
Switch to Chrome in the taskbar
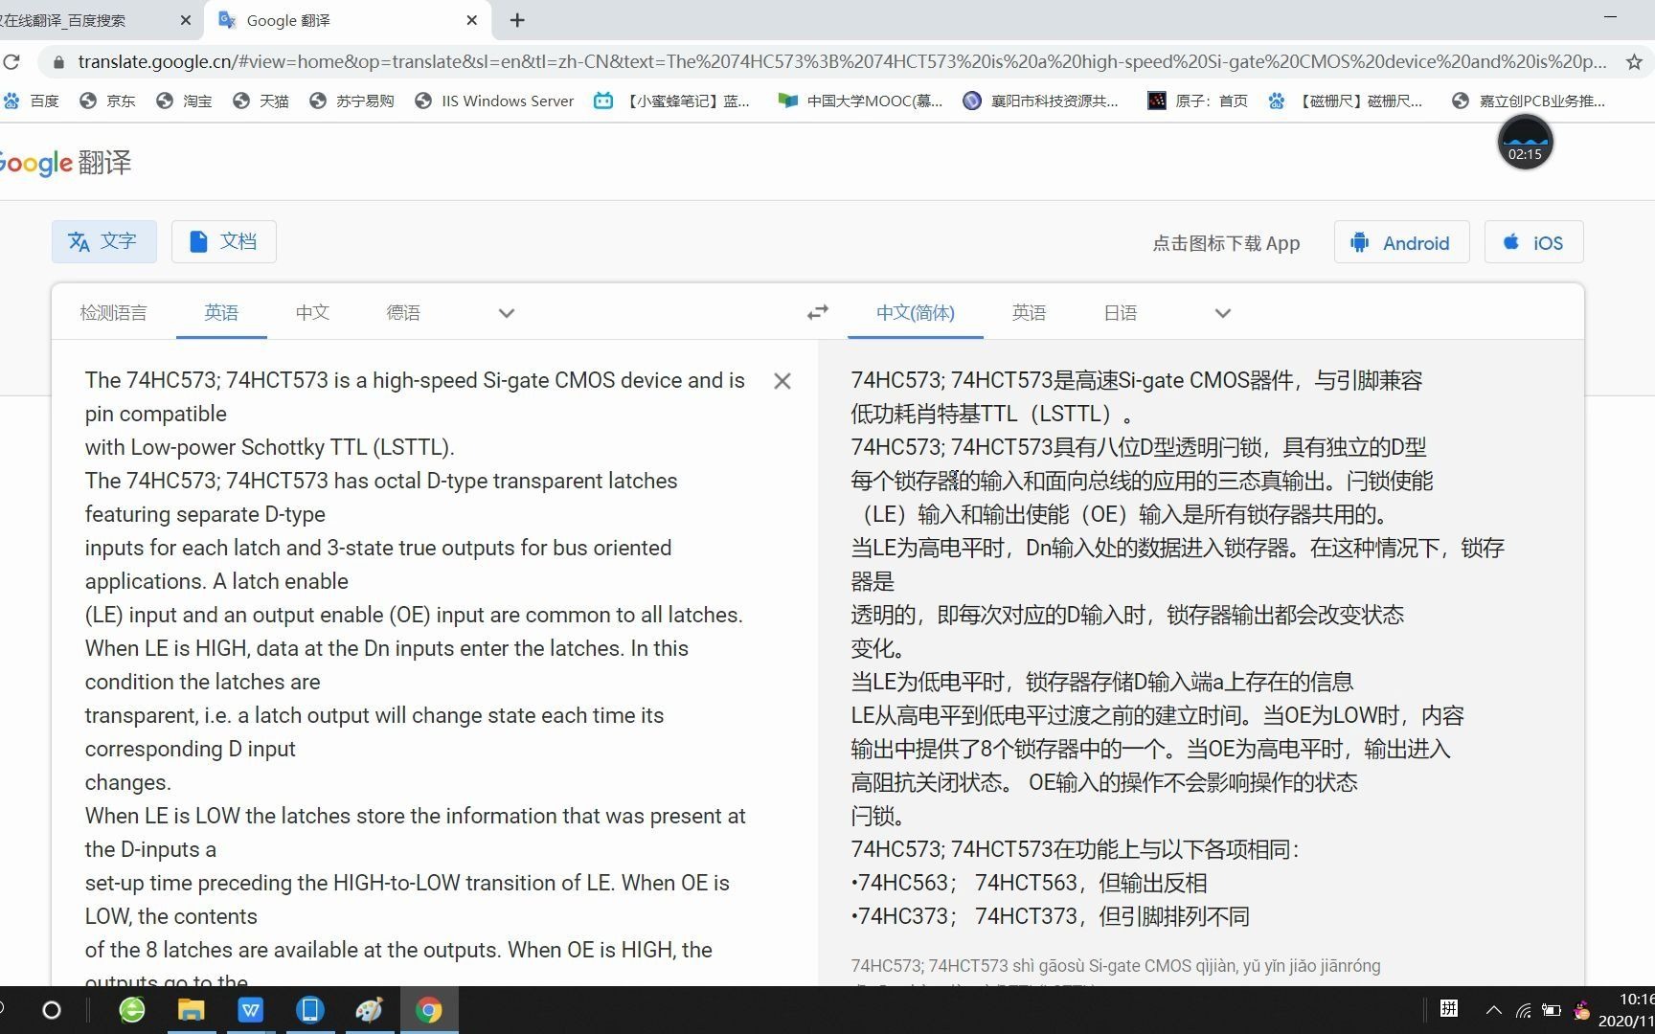point(428,1010)
